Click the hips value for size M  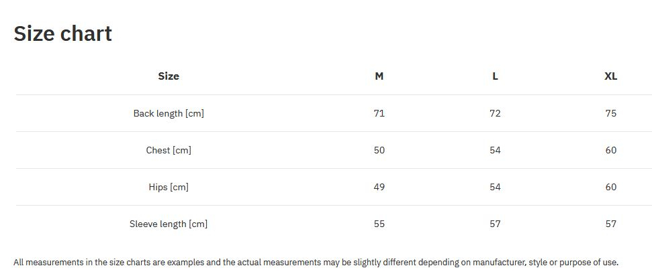click(379, 187)
